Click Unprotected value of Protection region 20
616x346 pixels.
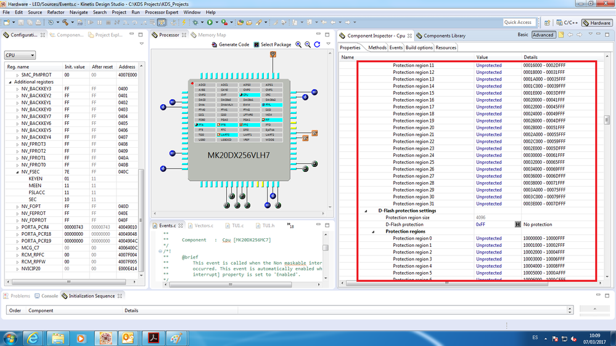pyautogui.click(x=489, y=127)
